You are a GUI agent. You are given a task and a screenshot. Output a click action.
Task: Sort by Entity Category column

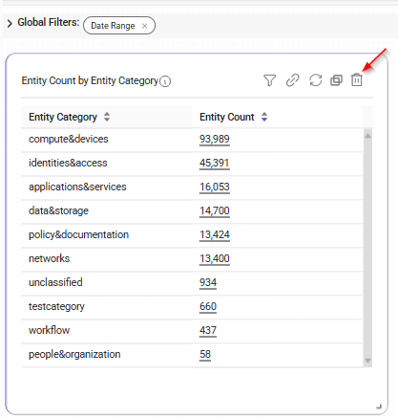click(x=107, y=117)
